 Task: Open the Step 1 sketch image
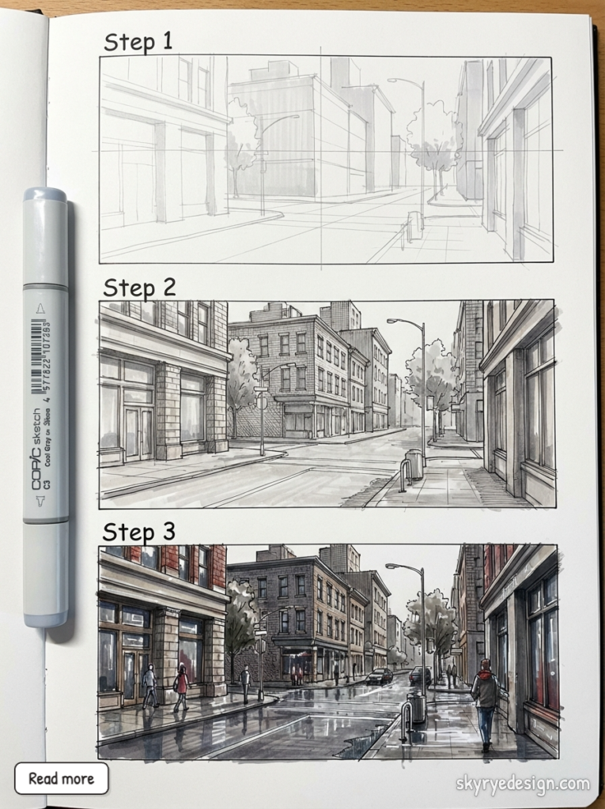(x=326, y=160)
